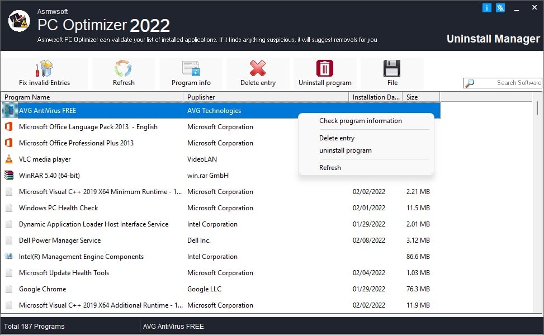Click the PC Optimizer logo icon
Image resolution: width=544 pixels, height=335 pixels.
tap(19, 21)
